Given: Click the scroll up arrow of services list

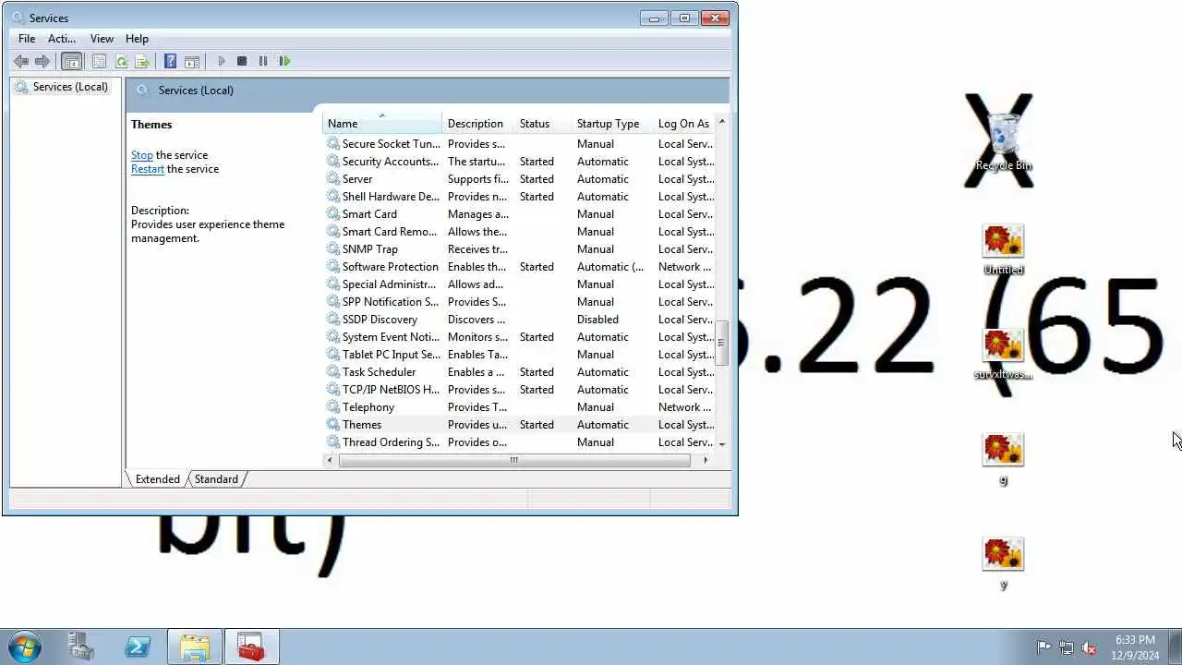Looking at the screenshot, I should click(722, 122).
